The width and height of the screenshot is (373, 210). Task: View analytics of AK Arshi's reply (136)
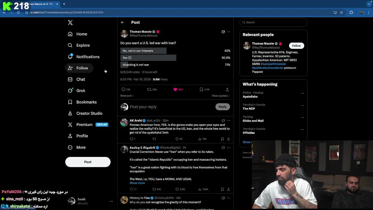pos(202,139)
